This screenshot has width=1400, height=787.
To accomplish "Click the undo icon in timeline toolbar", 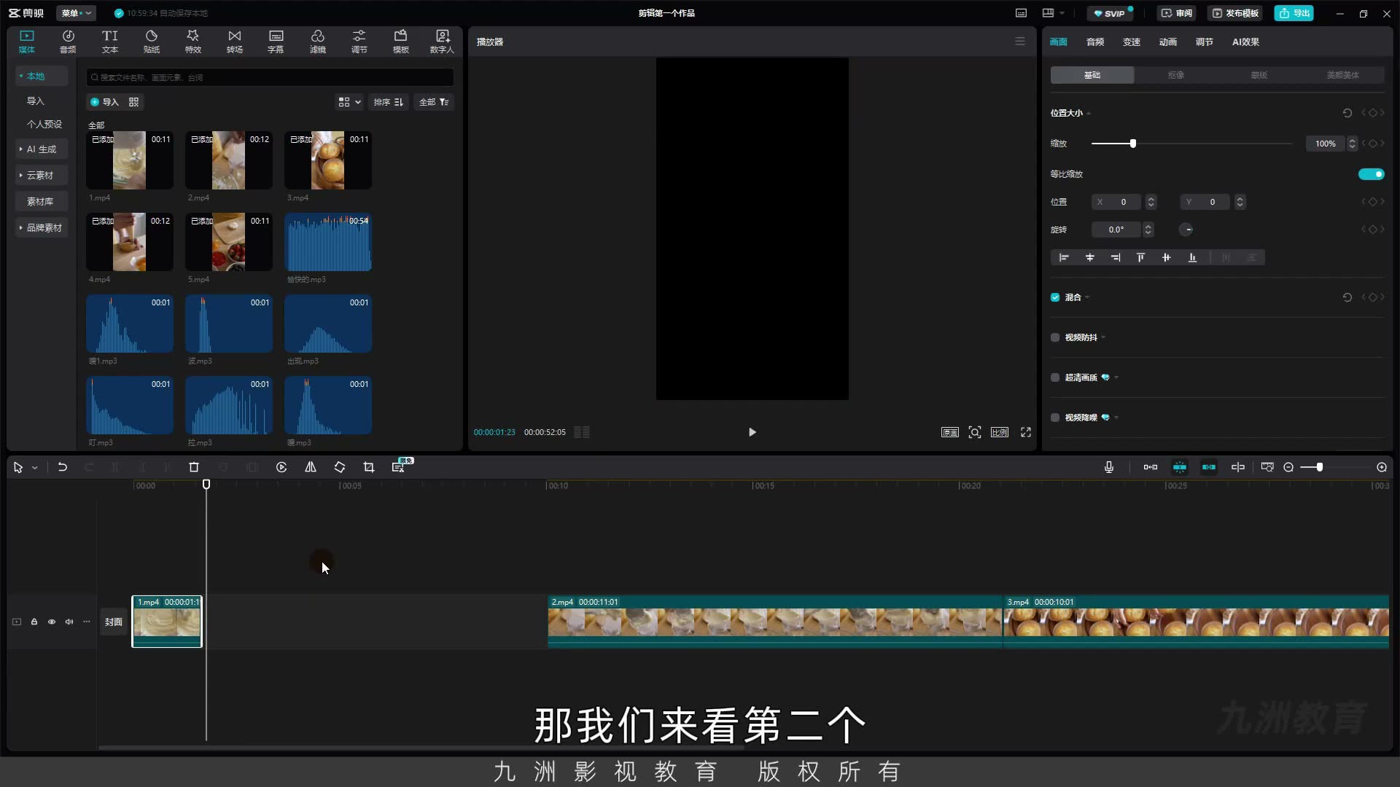I will coord(63,467).
